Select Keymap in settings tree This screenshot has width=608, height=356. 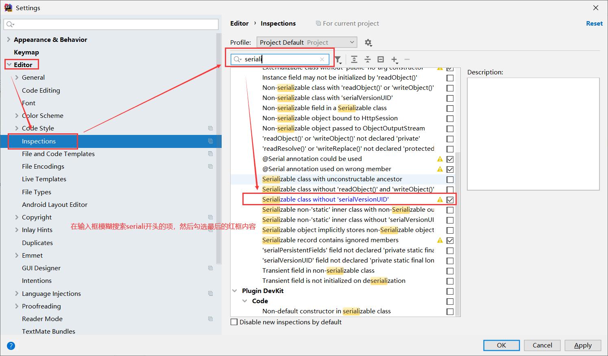pos(26,52)
